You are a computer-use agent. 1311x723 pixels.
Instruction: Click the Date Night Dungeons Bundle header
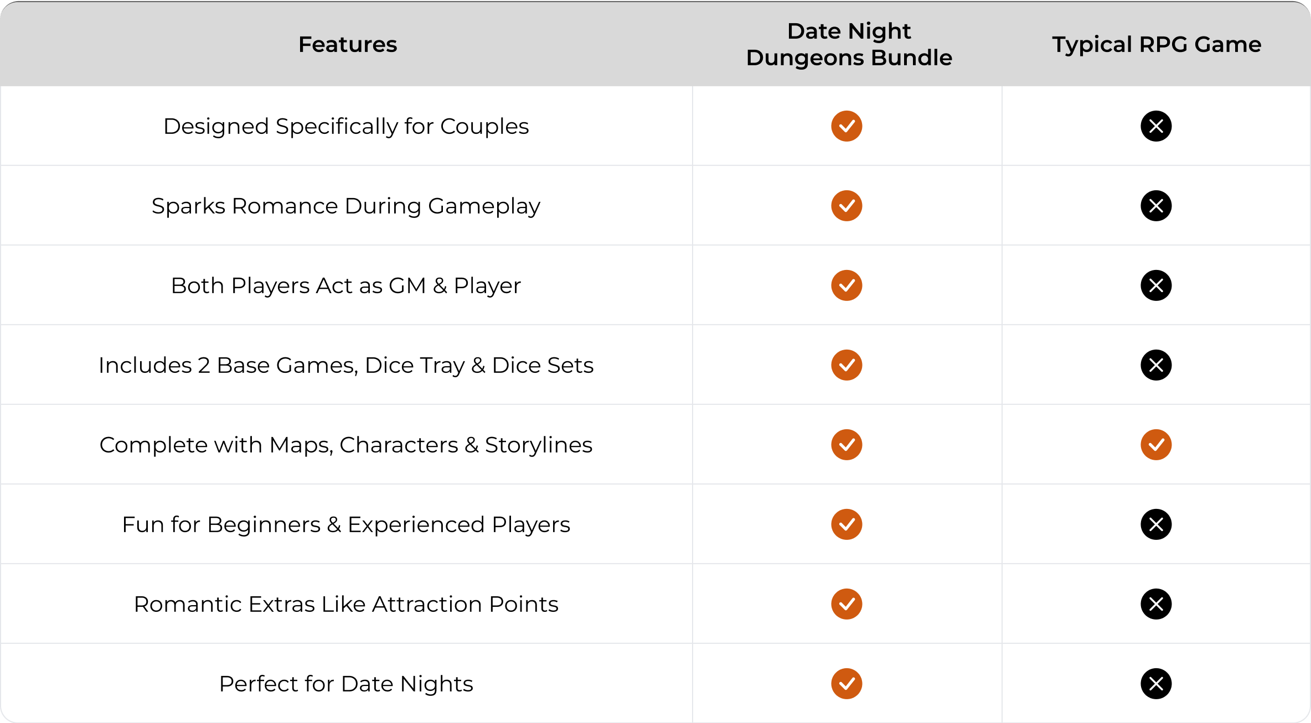click(849, 44)
